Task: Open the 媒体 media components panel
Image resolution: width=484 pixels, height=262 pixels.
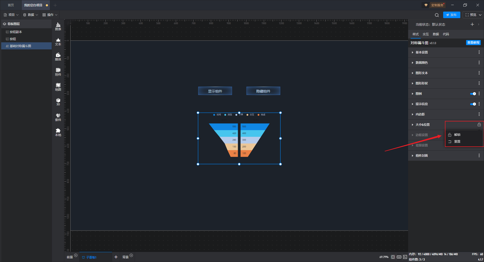Action: pos(58,57)
